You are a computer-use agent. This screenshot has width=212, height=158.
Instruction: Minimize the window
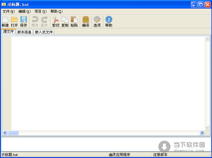pos(194,5)
